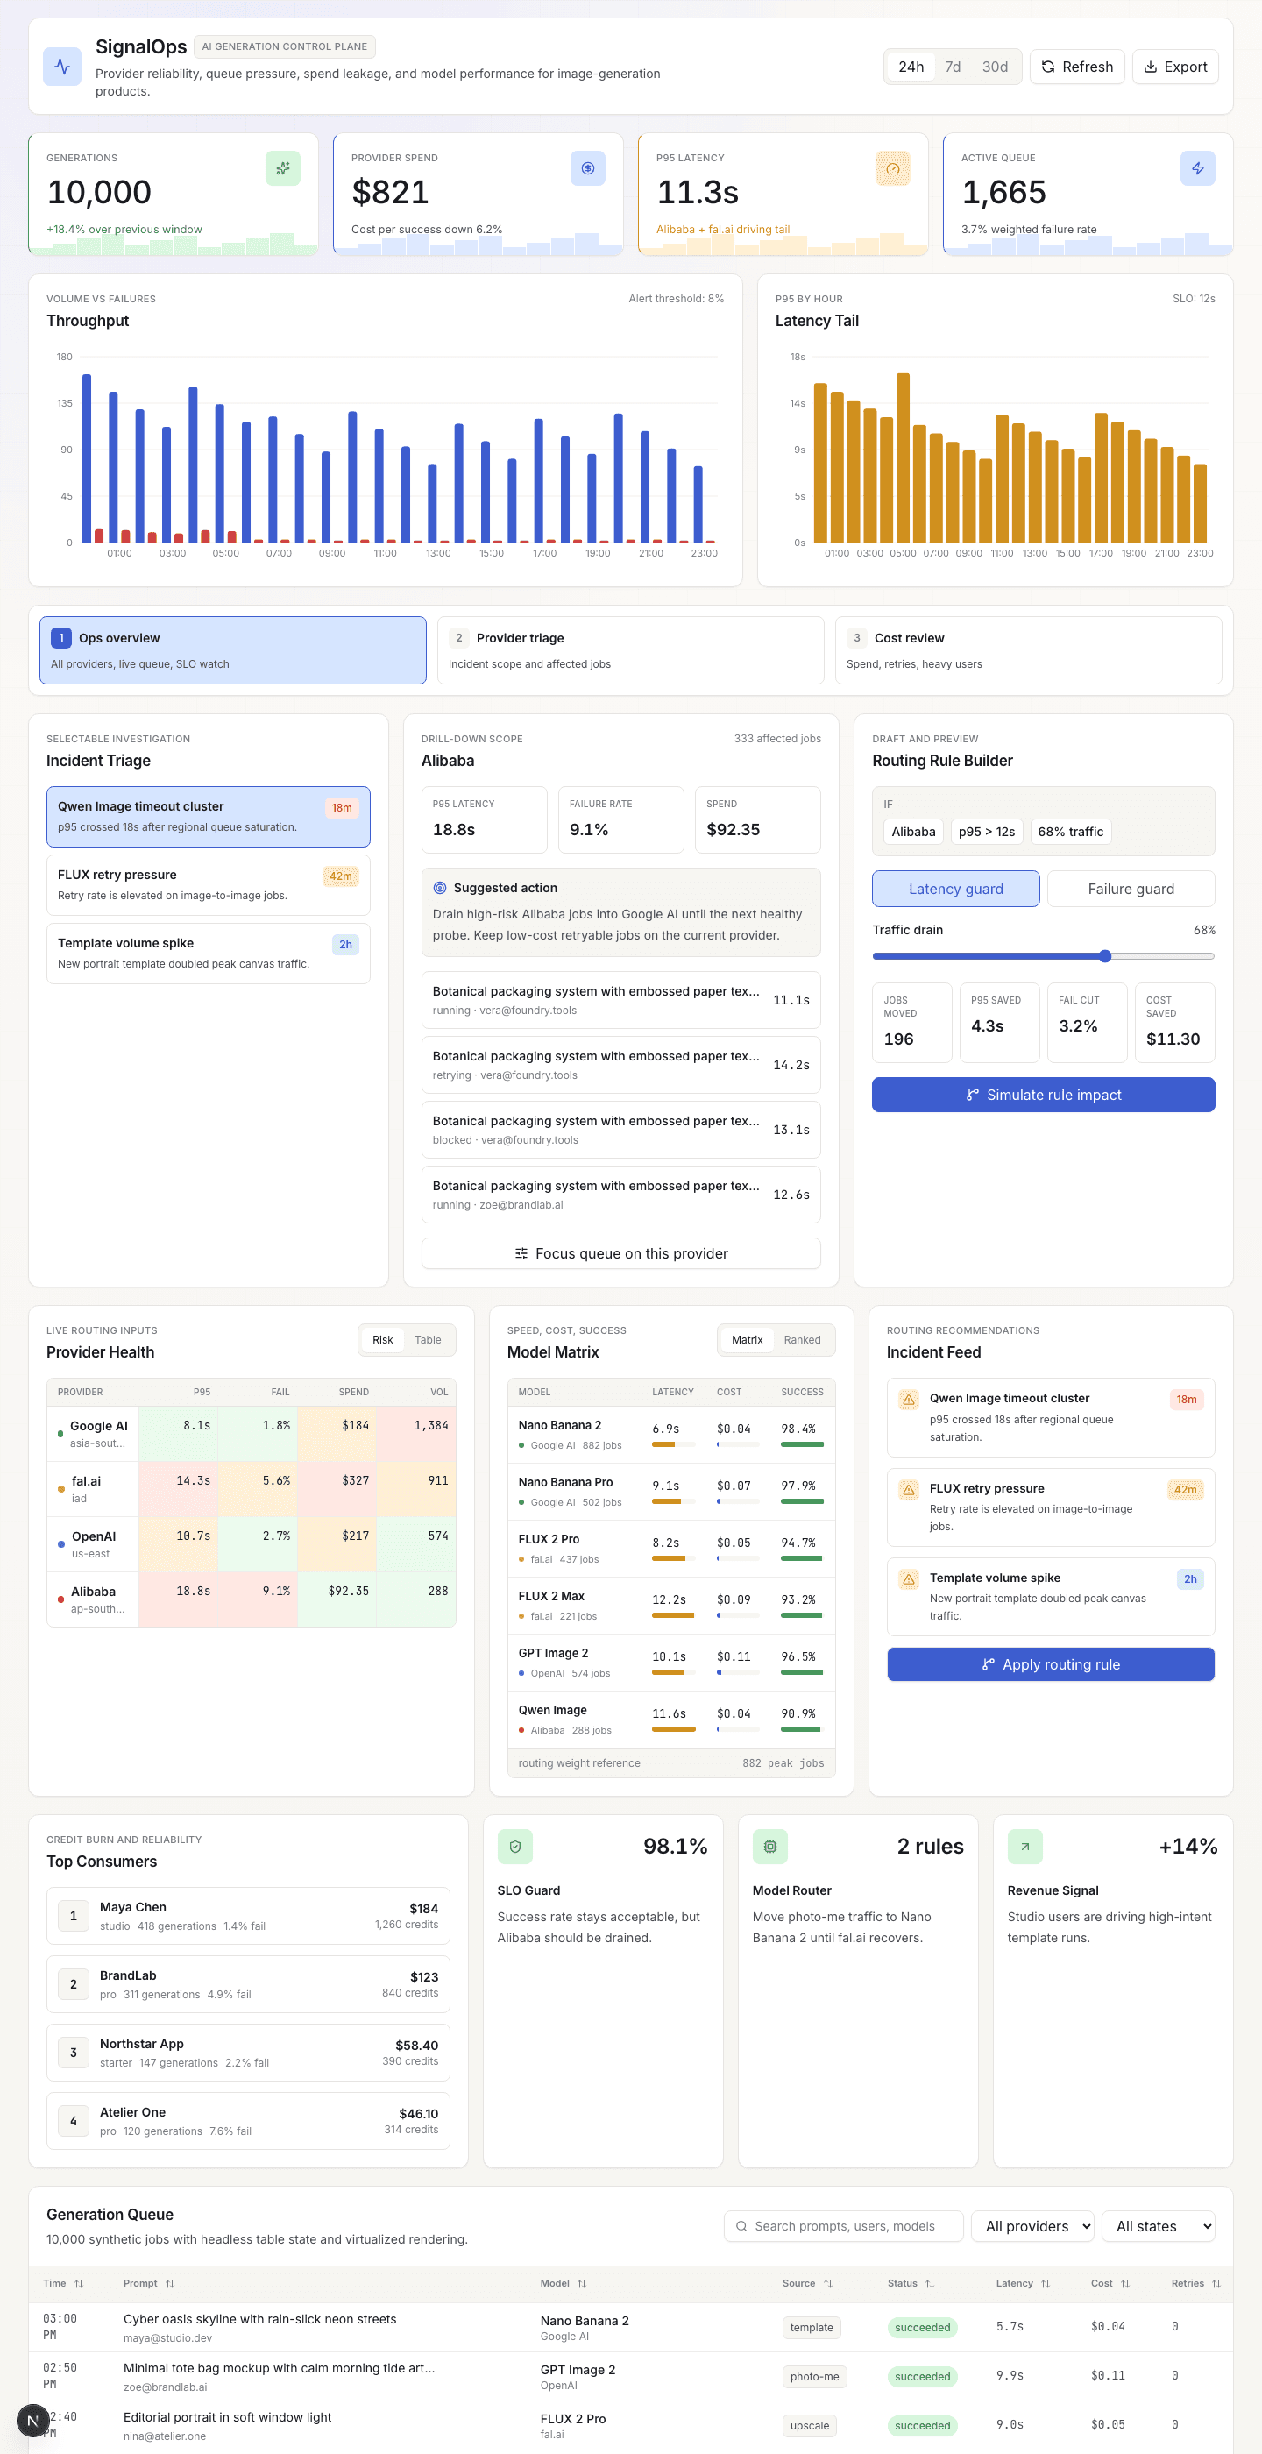Open the Provider triage tab
The image size is (1262, 2454).
coord(630,650)
